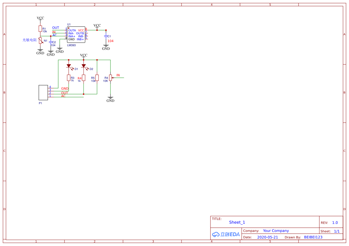Click capacitor C2 next to photoresistor

tap(51, 42)
